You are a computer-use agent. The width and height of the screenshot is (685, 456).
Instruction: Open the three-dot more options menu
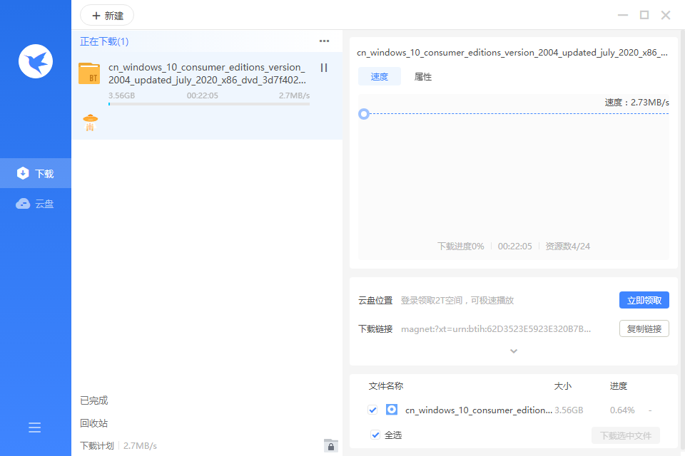coord(325,41)
